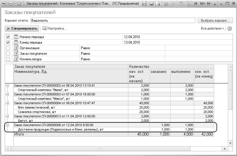Click the Вариант отчета field with Ведомость
The height and width of the screenshot is (156, 237).
tap(113, 20)
